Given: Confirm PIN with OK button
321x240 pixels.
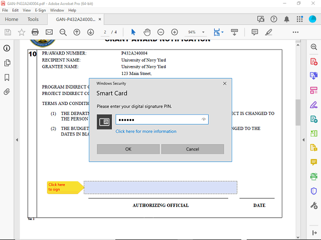Looking at the screenshot, I should 128,149.
